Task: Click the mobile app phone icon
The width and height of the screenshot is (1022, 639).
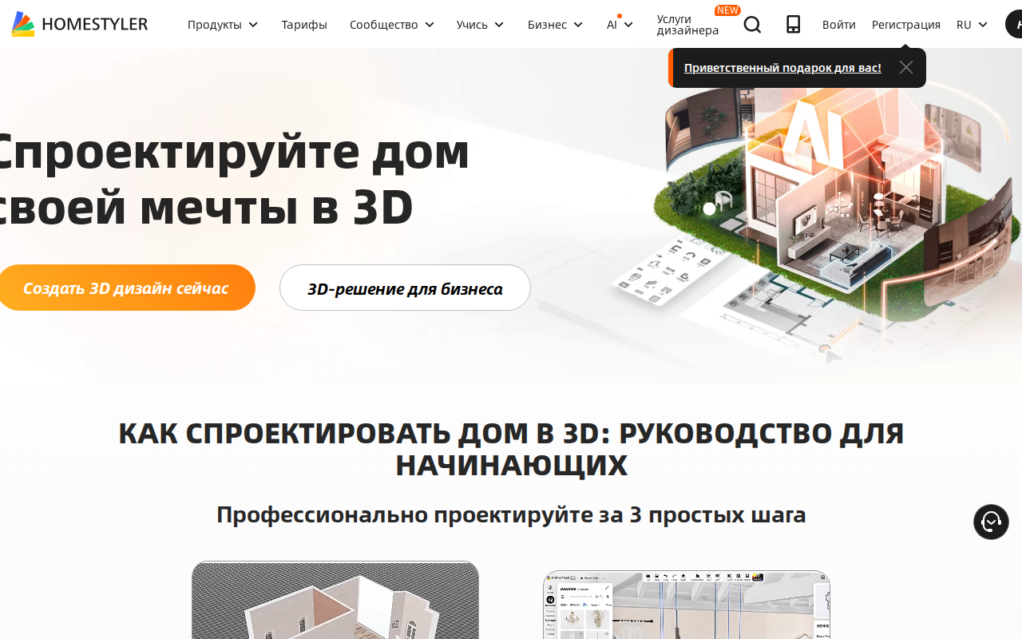Action: 793,25
